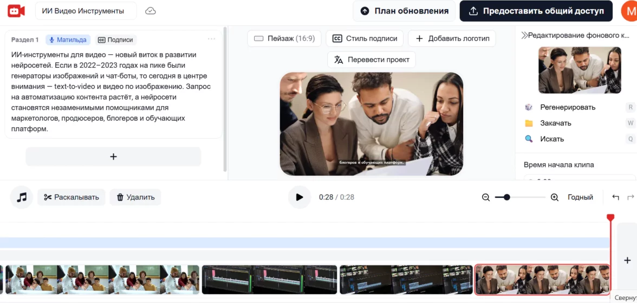637x303 pixels.
Task: Click the music note icon button
Action: coord(22,197)
